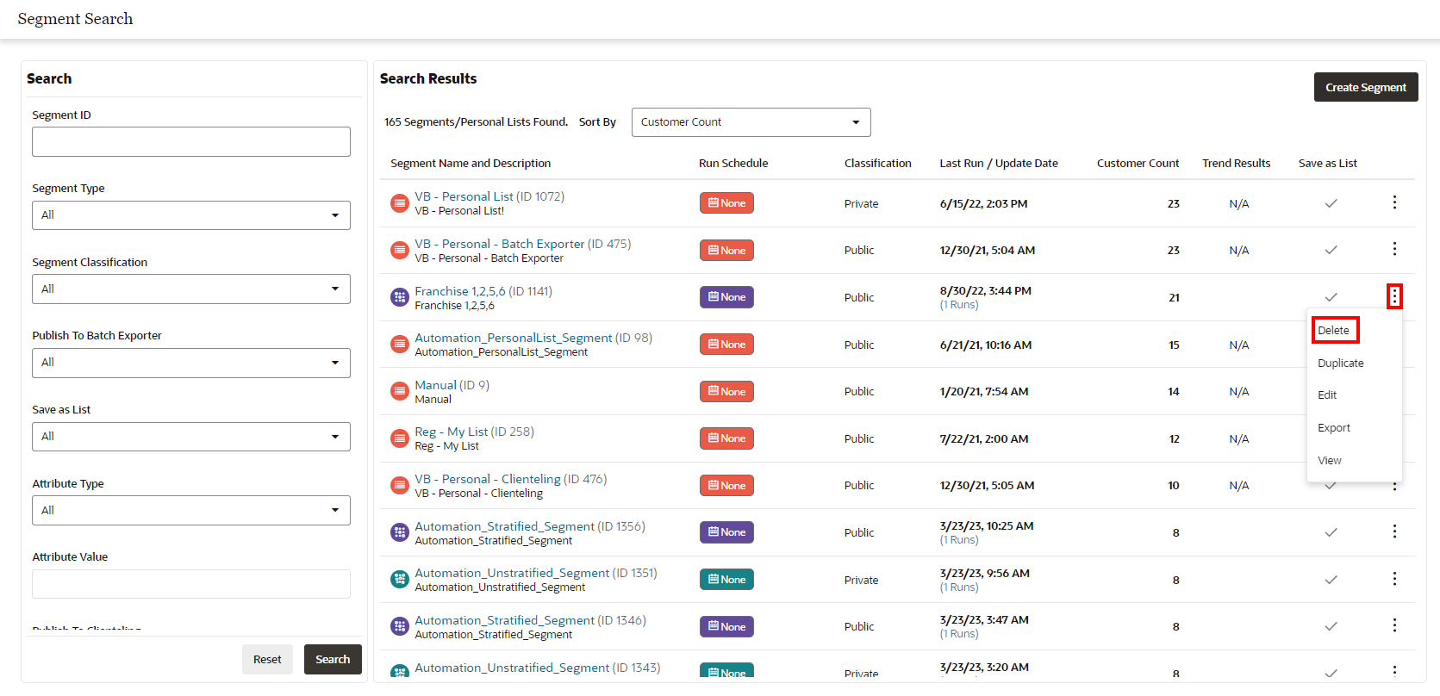
Task: Click the Segment ID input field
Action: click(x=191, y=142)
